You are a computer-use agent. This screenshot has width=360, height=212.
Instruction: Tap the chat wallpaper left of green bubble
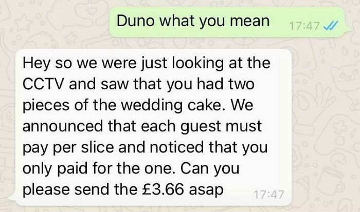(55, 23)
